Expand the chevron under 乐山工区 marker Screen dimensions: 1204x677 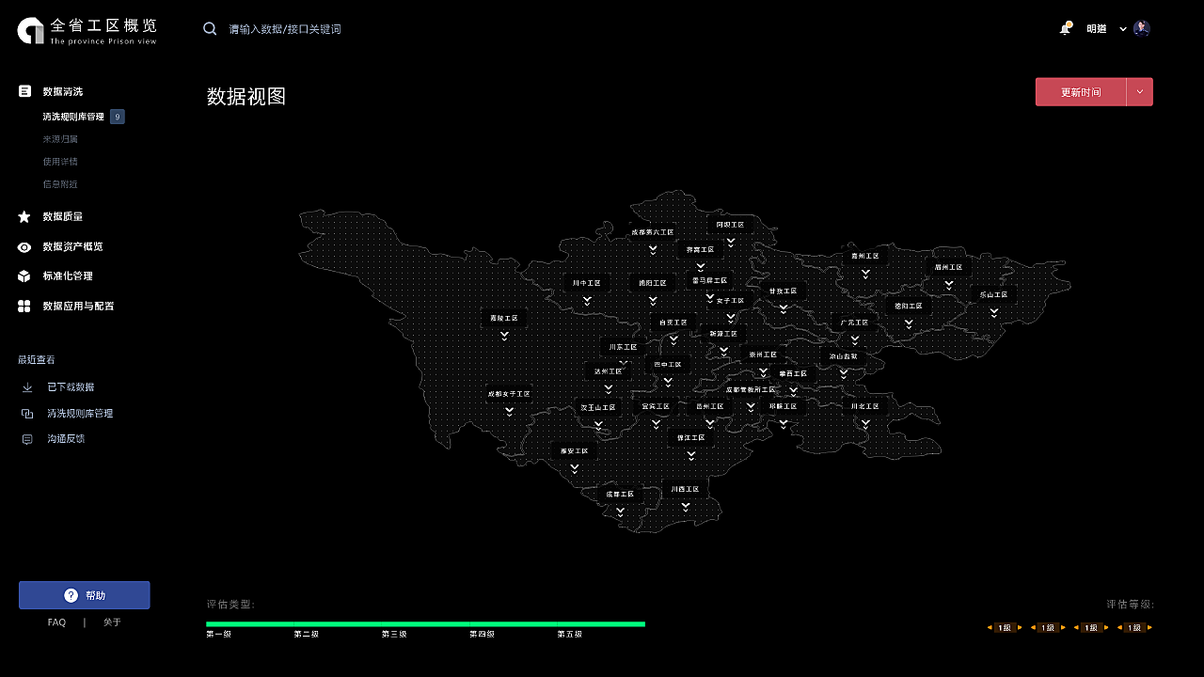[993, 313]
